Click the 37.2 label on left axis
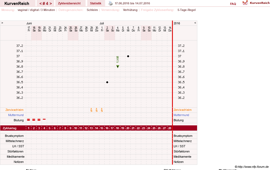Image resolution: width=270 pixels, height=170 pixels. 20,46
